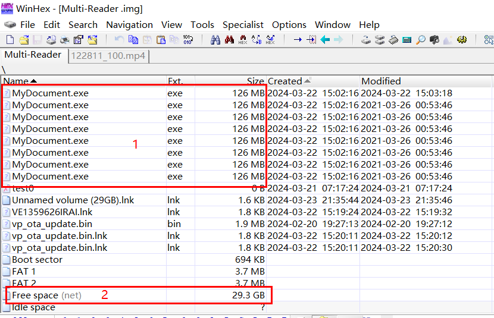
Task: Open the Options menu
Action: pos(289,25)
